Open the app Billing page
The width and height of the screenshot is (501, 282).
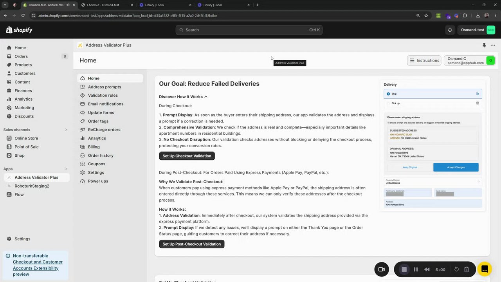coord(94,147)
